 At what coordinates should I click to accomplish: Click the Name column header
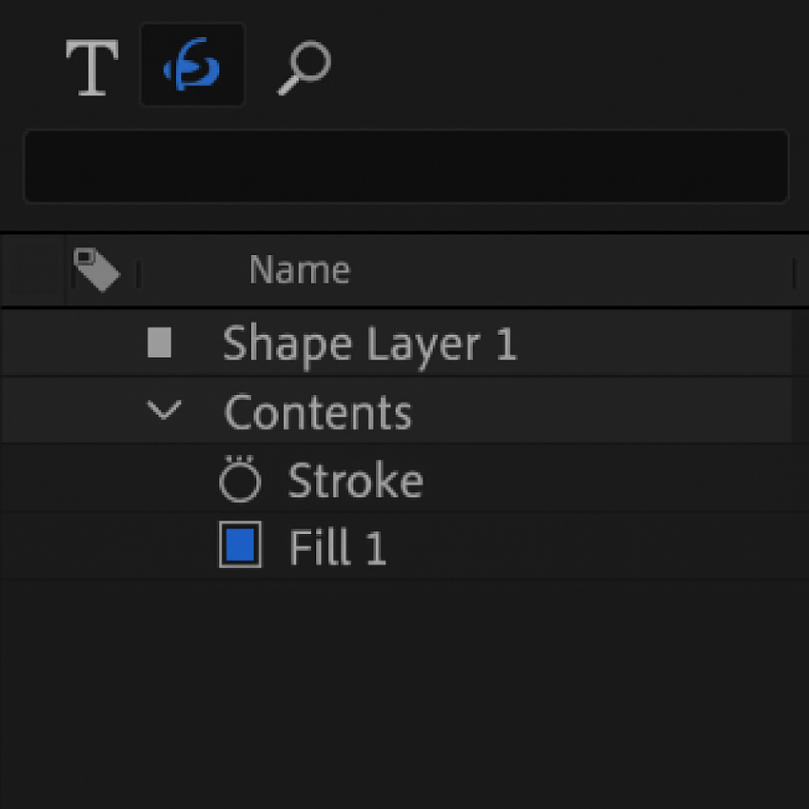coord(299,271)
